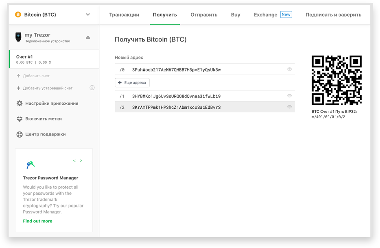Viewport: 380px width, 248px height.
Task: Show address /0 using eye icon
Action: click(290, 69)
